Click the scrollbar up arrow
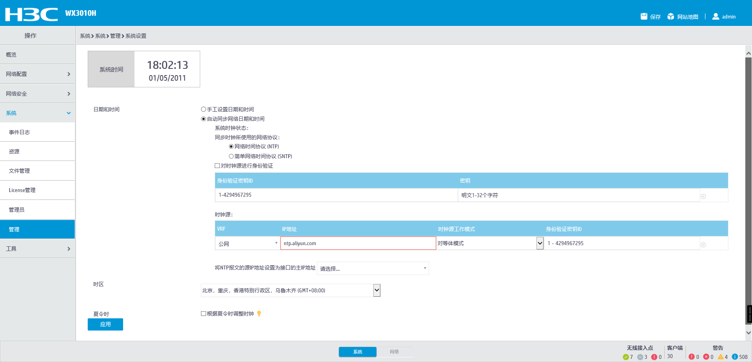The image size is (752, 362). 748,54
